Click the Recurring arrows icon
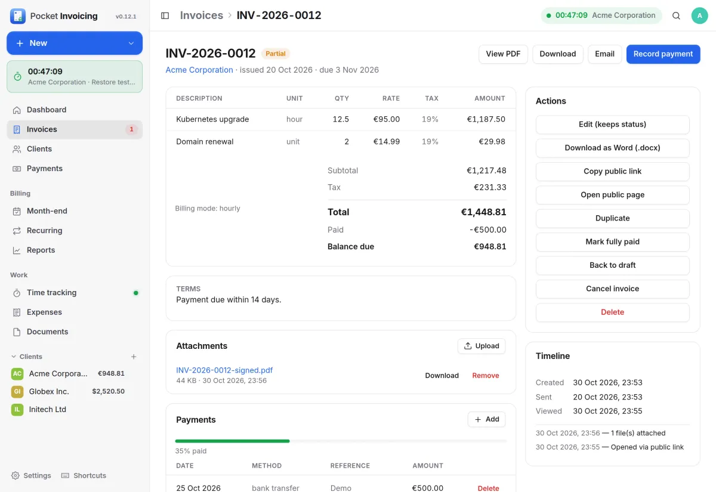The image size is (716, 492). 17,231
